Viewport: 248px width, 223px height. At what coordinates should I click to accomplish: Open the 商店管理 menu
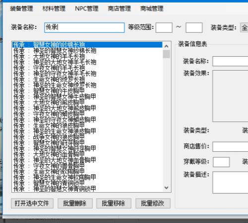(119, 8)
